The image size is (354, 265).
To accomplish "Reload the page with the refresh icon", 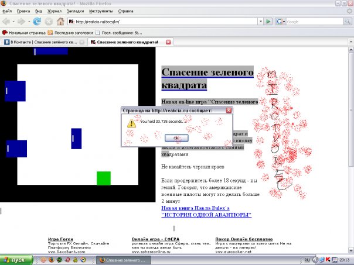I will click(x=37, y=22).
